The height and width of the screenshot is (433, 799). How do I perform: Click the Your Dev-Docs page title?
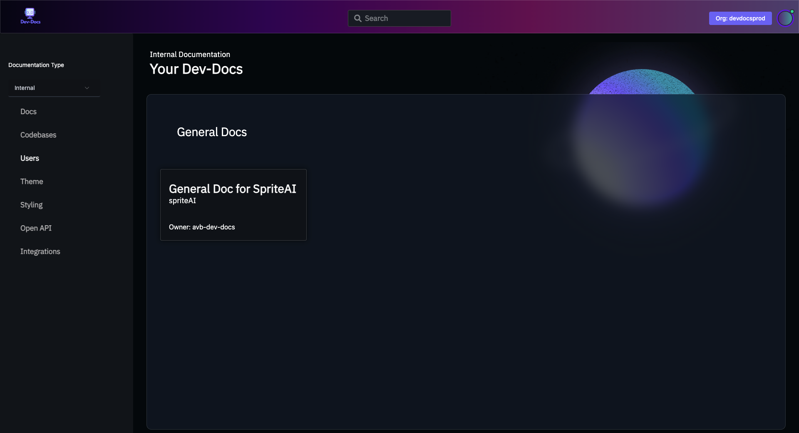click(x=196, y=69)
